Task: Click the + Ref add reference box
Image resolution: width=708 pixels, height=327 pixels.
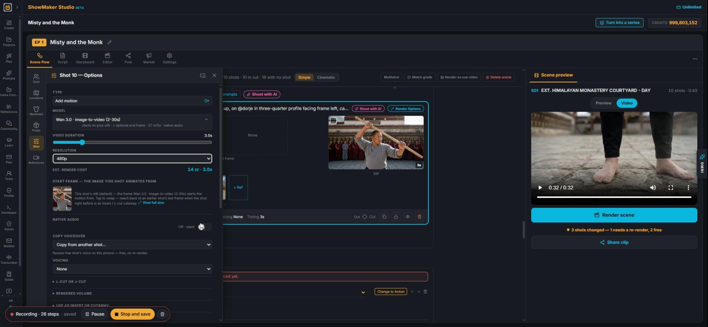Action: point(238,188)
